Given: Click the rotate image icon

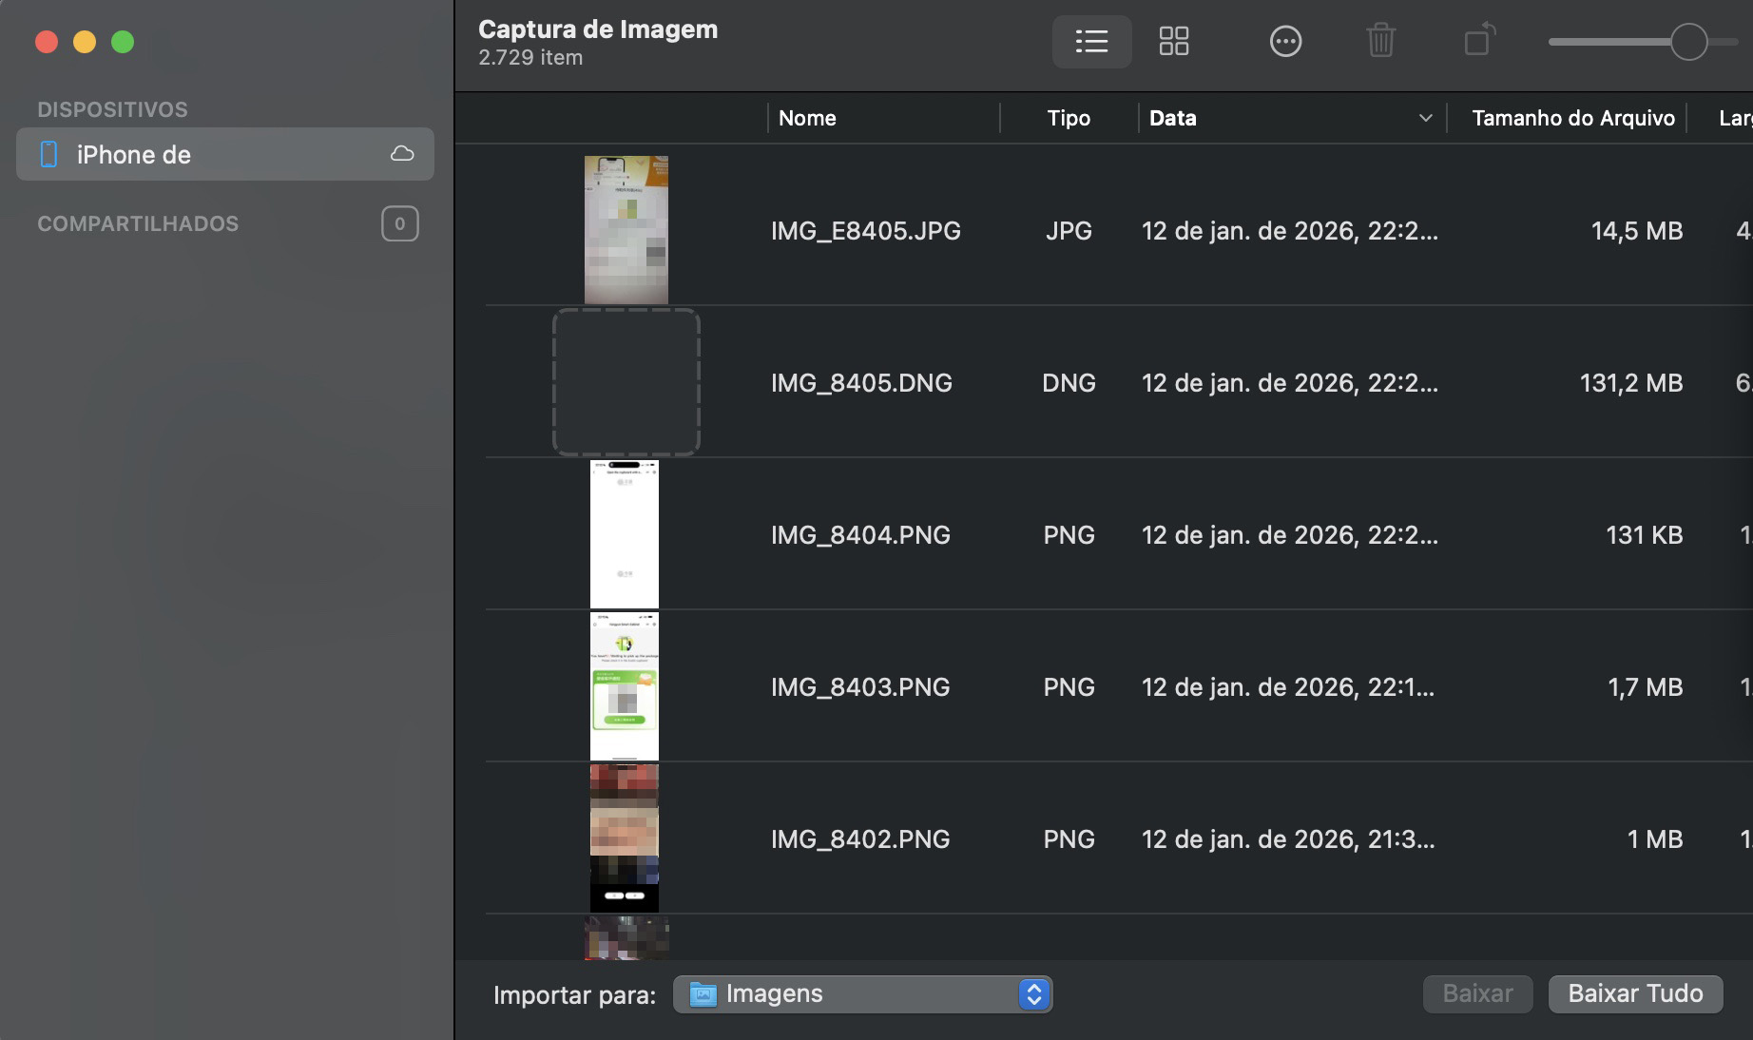Looking at the screenshot, I should [x=1478, y=41].
